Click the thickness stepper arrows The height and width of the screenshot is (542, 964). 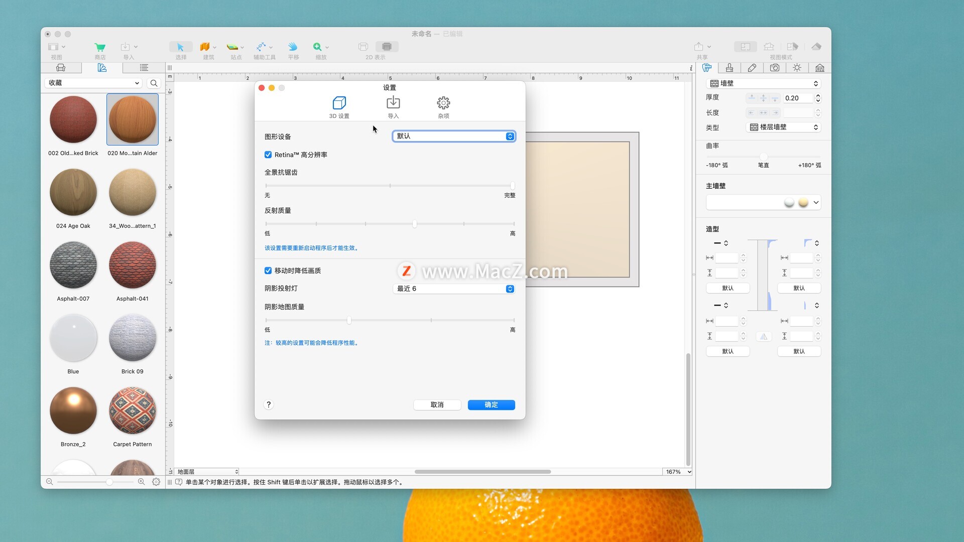point(818,98)
